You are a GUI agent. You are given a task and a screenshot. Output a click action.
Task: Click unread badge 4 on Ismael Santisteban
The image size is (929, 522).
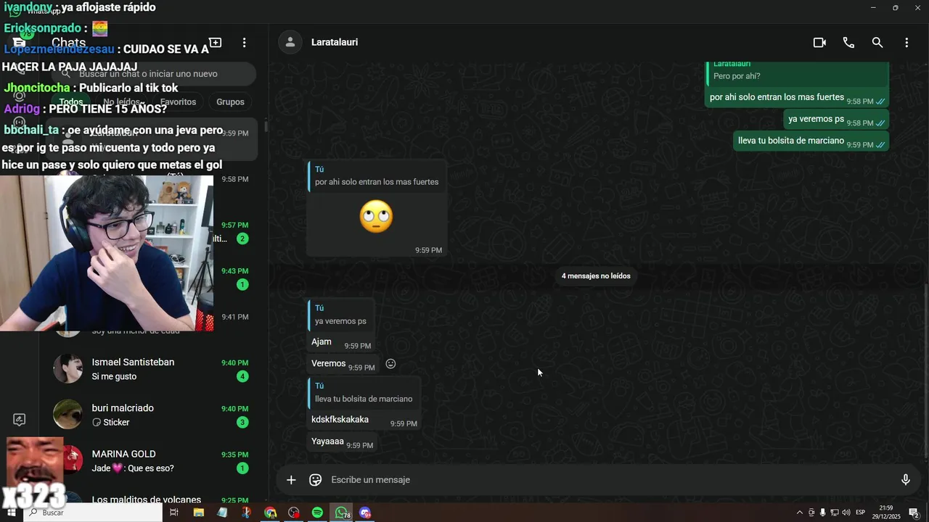click(242, 376)
